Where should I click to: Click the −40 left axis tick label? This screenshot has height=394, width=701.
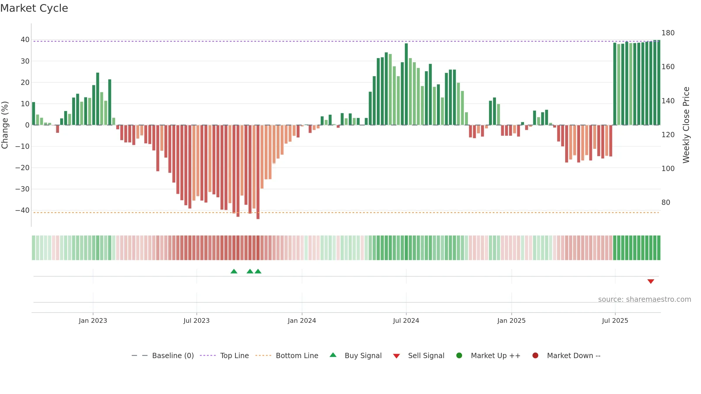point(22,210)
